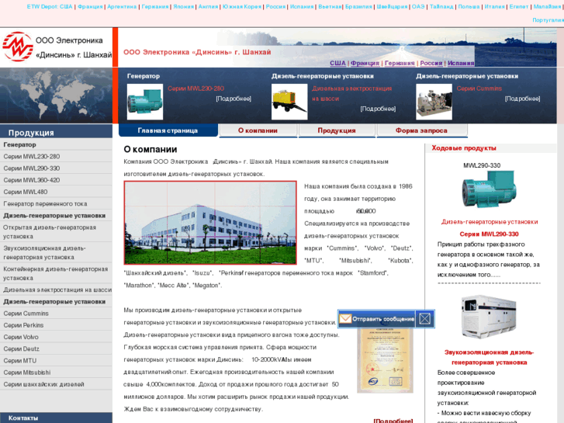
Task: Click Англия in top depot list
Action: tap(208, 6)
